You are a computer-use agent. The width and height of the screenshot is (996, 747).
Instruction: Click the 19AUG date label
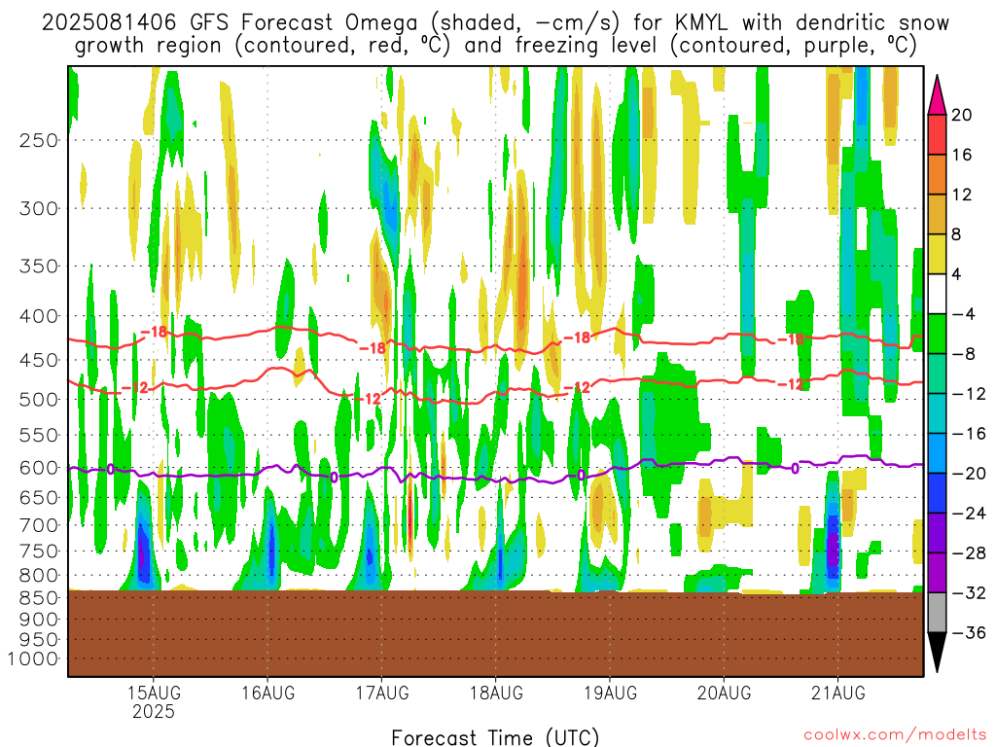point(610,693)
